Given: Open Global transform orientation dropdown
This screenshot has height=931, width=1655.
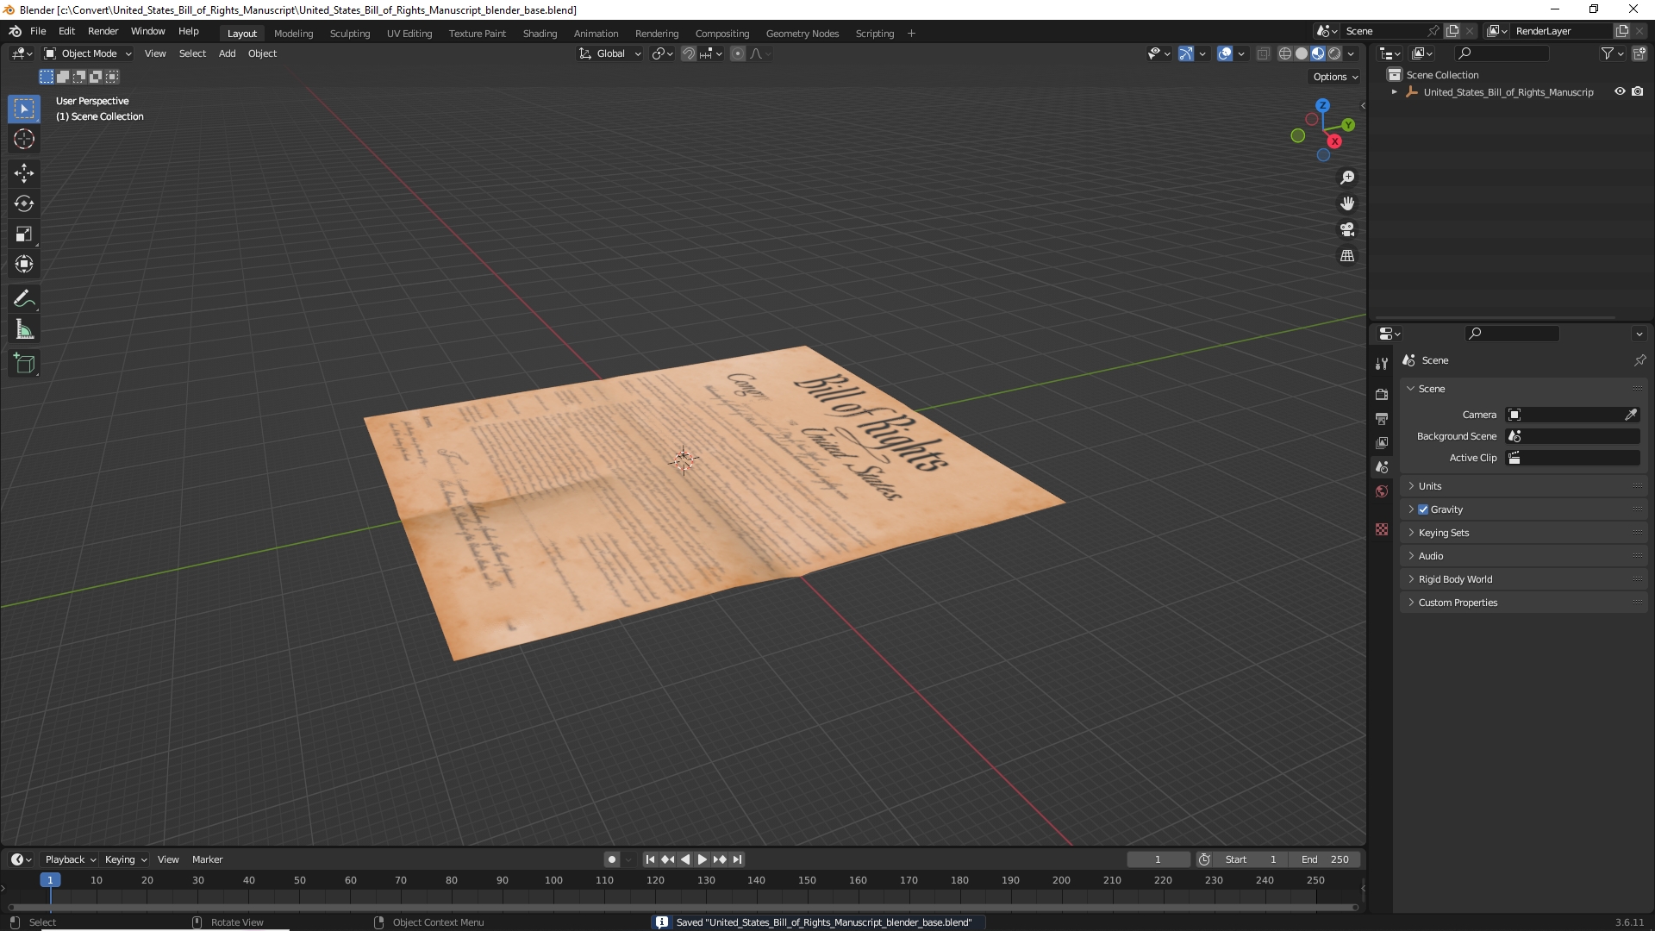Looking at the screenshot, I should [609, 53].
